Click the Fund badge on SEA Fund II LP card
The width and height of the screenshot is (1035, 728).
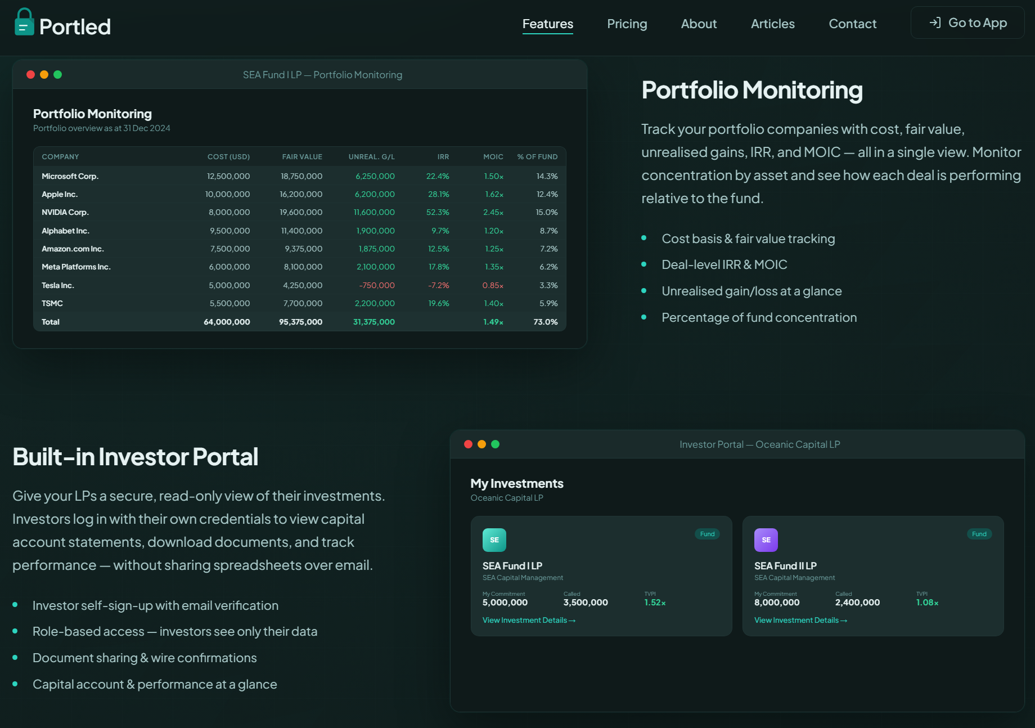(979, 534)
